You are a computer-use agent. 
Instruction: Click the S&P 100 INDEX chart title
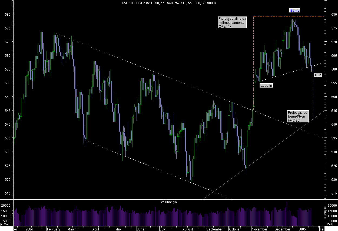169,3
